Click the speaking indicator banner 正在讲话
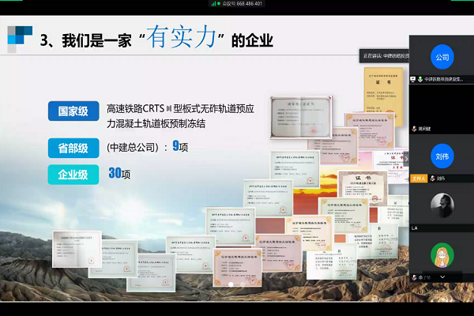The height and width of the screenshot is (316, 474). coord(383,56)
